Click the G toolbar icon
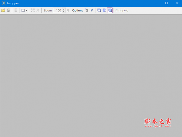This screenshot has height=137, width=182. [x=86, y=10]
